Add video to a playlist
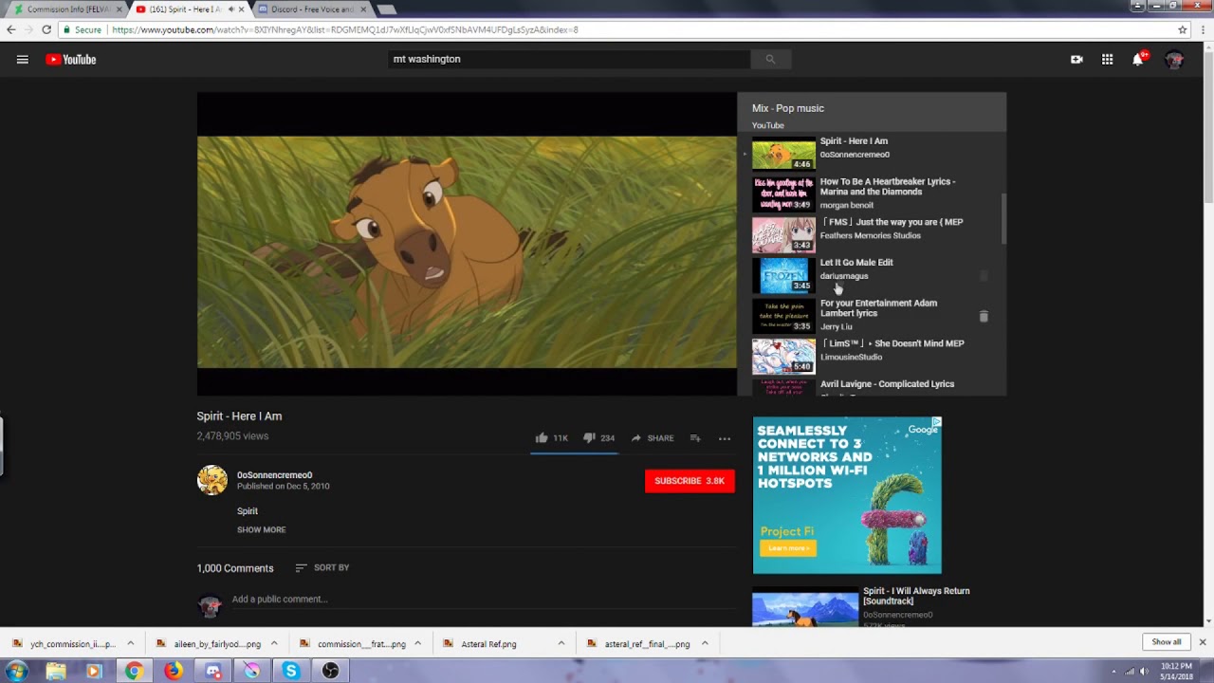1214x683 pixels. point(695,438)
